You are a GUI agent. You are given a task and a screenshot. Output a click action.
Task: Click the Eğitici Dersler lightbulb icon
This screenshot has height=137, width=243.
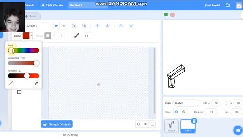tap(43, 5)
